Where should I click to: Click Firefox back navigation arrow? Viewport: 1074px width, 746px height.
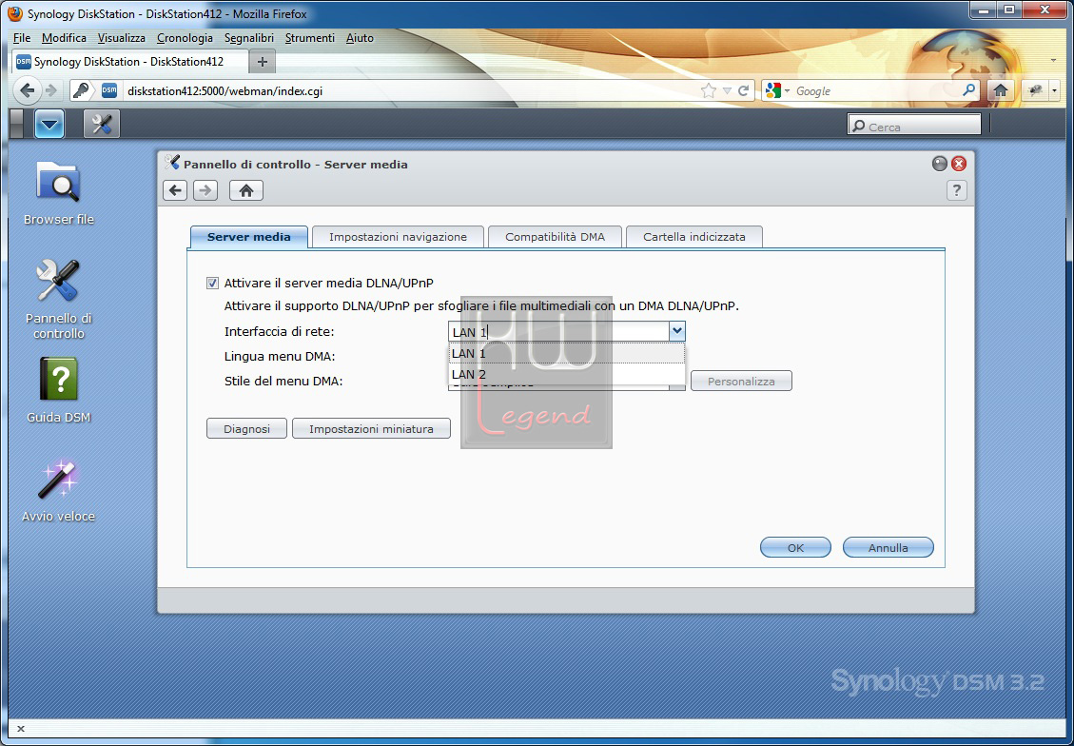tap(28, 90)
